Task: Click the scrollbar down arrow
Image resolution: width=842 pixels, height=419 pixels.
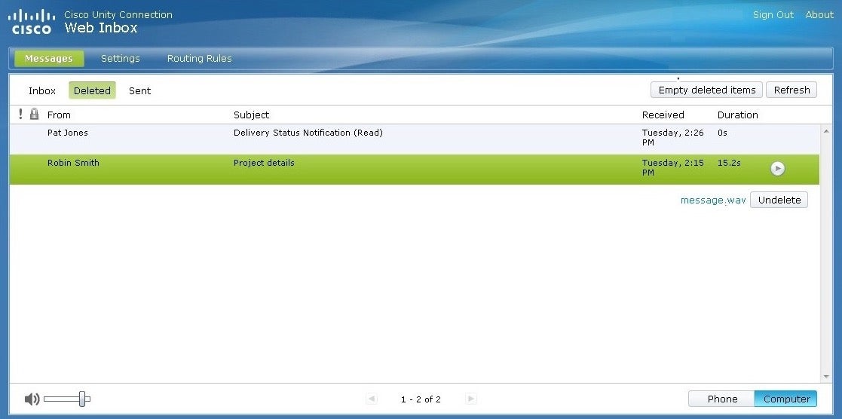Action: click(826, 377)
